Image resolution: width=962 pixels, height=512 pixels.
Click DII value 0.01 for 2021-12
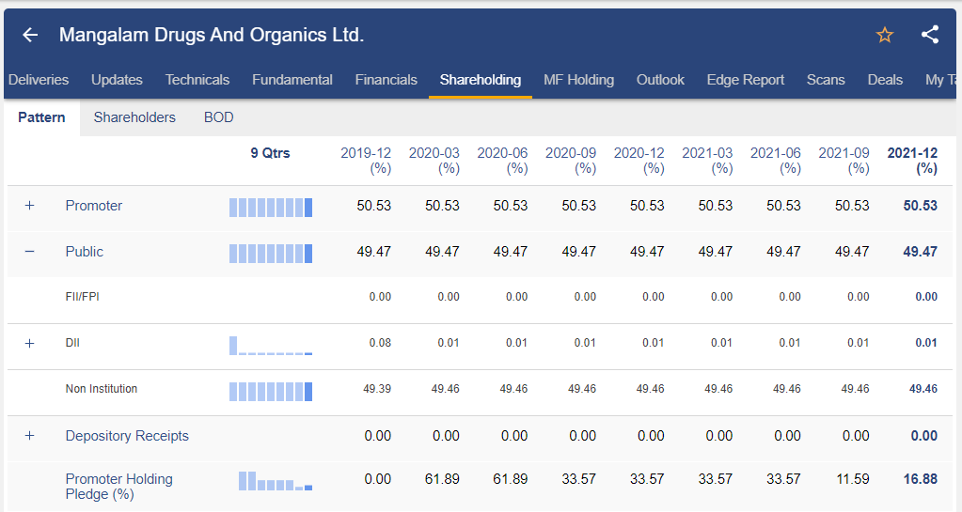click(926, 343)
